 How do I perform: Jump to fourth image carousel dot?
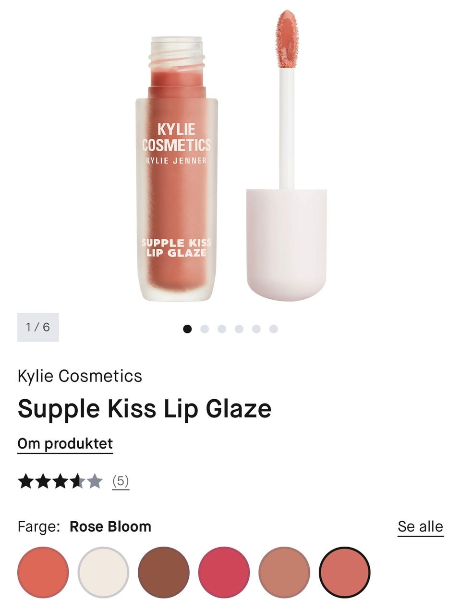pyautogui.click(x=239, y=329)
